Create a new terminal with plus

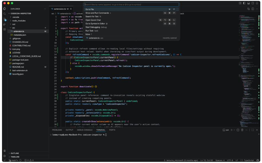click(232, 130)
